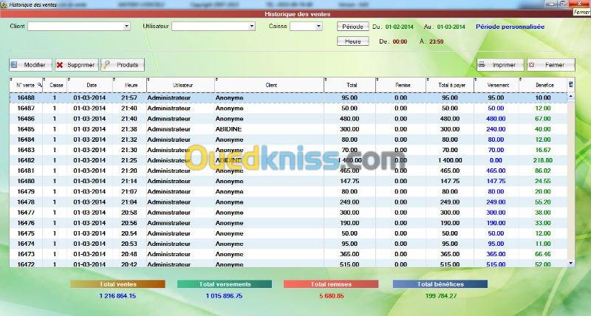Select sale row 16484
Image resolution: width=591 pixels, height=316 pixels.
point(288,140)
